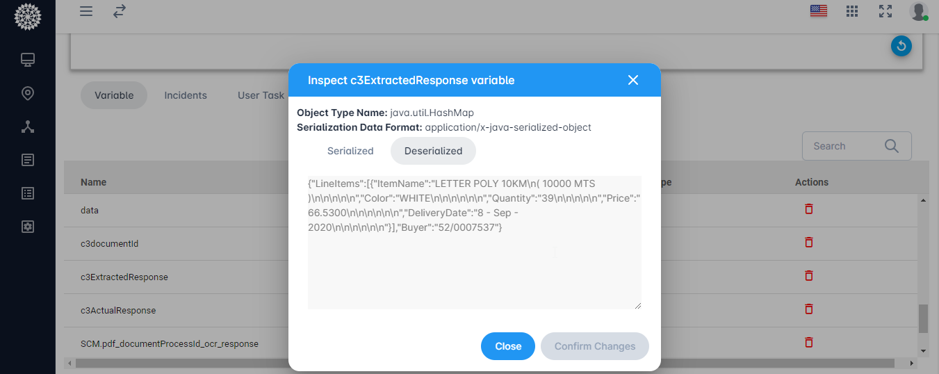Open the user profile avatar
Image resolution: width=939 pixels, height=374 pixels.
coord(918,11)
